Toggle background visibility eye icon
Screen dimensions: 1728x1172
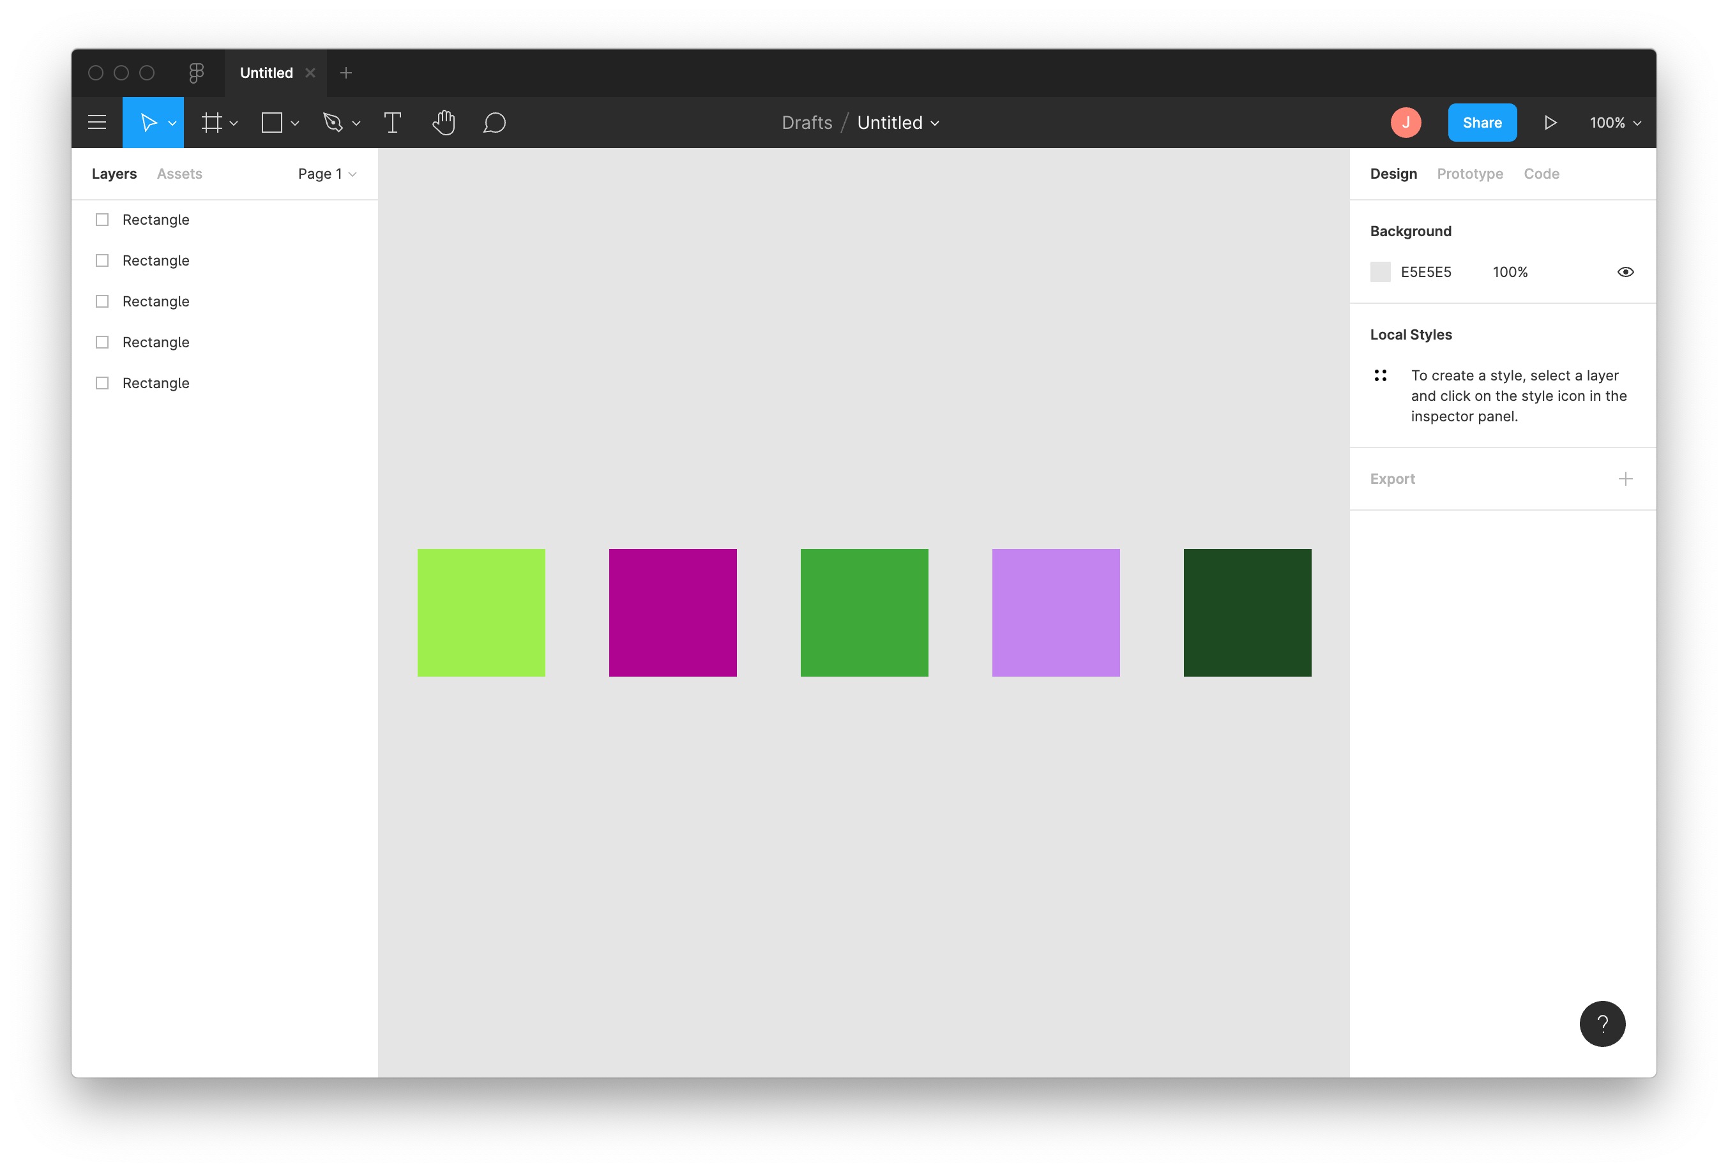point(1625,272)
